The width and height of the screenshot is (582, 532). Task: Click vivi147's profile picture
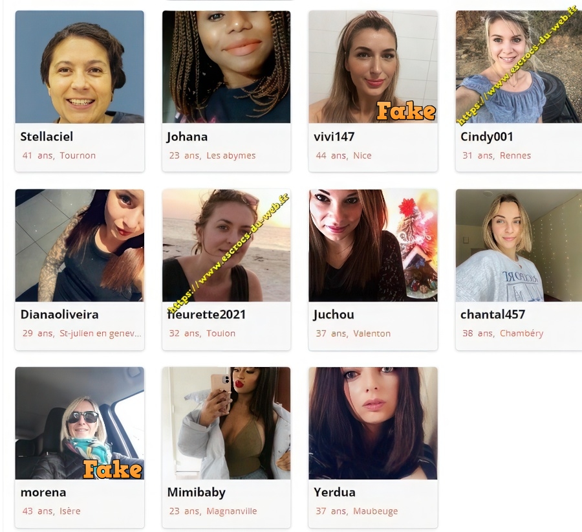(x=373, y=67)
